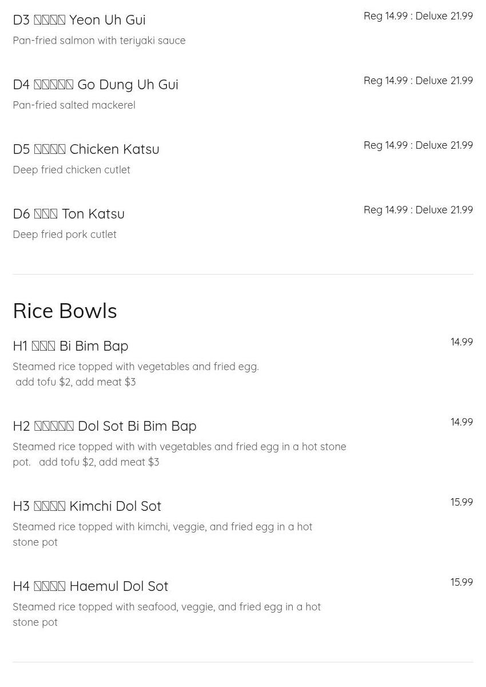Click the pan-fried salmon with teriyaki description
This screenshot has height=687, width=486.
(x=99, y=41)
